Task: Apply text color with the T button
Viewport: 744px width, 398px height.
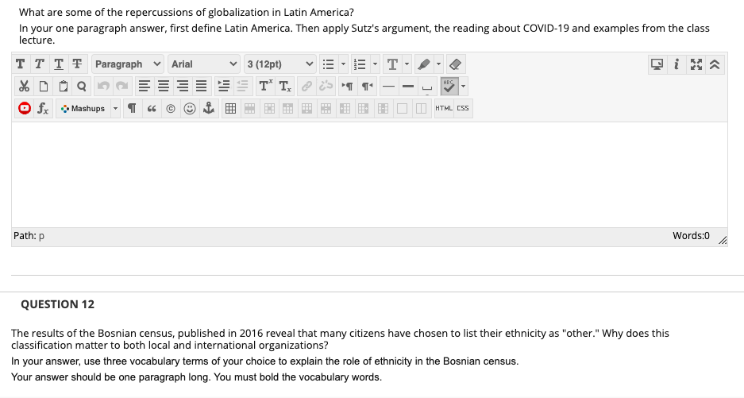Action: (x=392, y=64)
